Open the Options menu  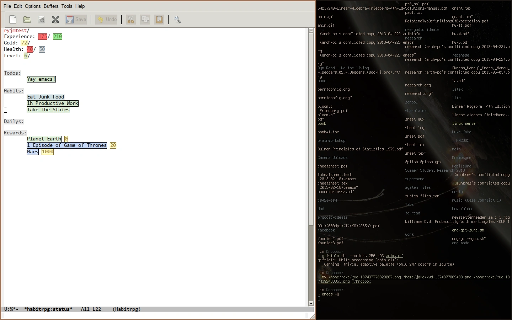pyautogui.click(x=33, y=6)
